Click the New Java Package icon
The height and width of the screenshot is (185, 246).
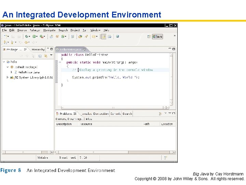point(57,37)
